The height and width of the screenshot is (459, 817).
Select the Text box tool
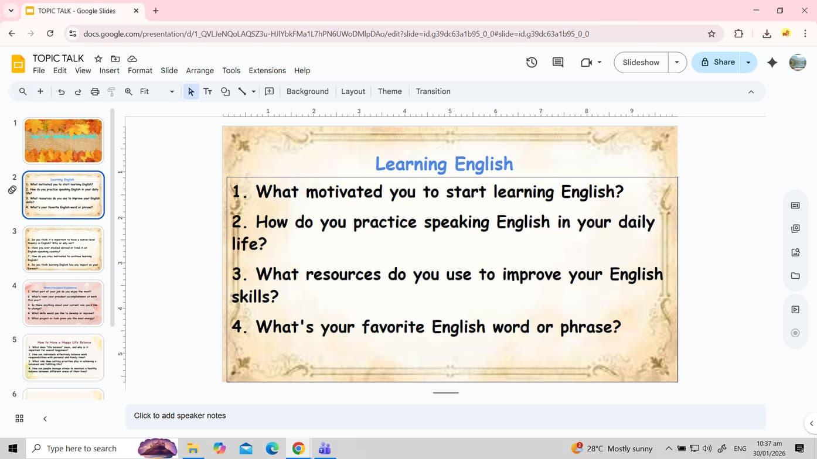[x=207, y=91]
